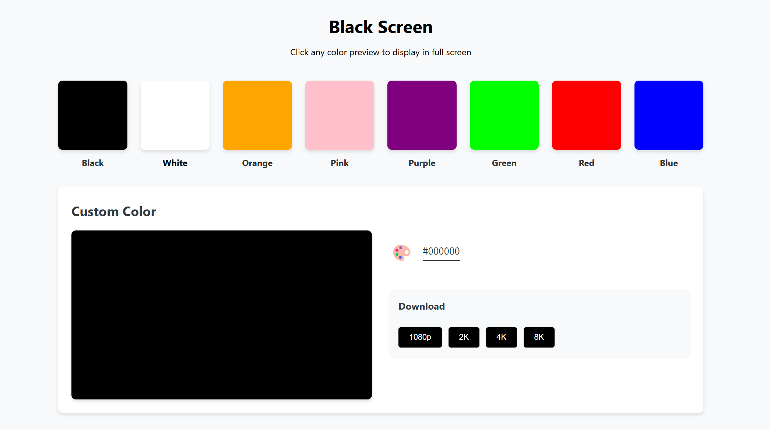Download the color image in 1080p
The height and width of the screenshot is (430, 770).
[420, 337]
